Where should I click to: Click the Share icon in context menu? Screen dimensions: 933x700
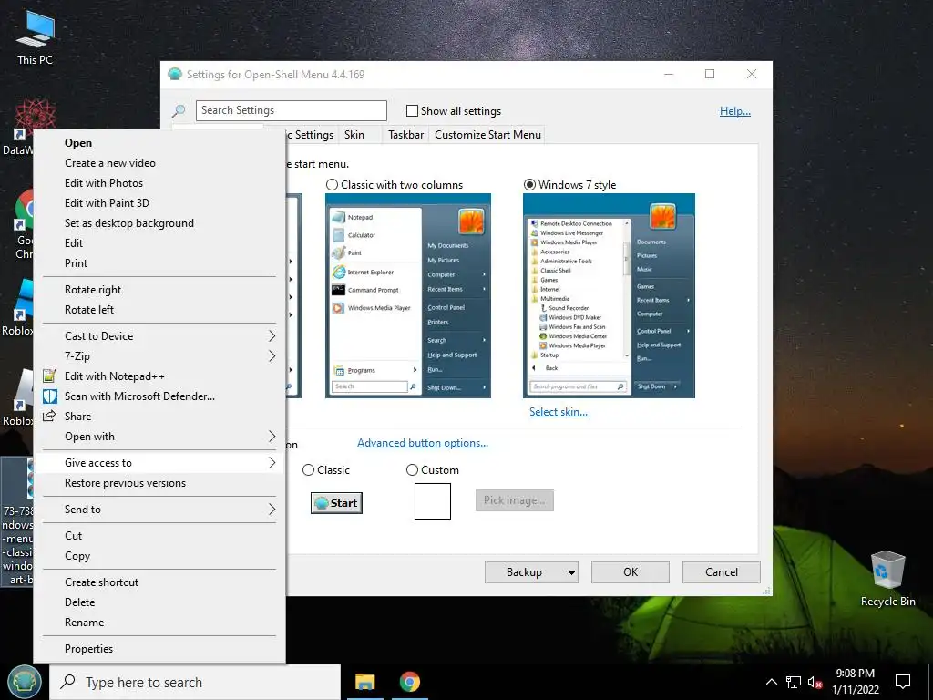pos(50,416)
